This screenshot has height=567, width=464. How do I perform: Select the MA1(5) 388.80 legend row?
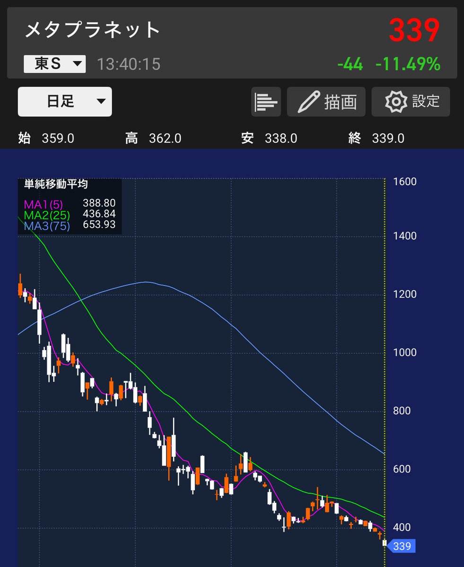70,203
